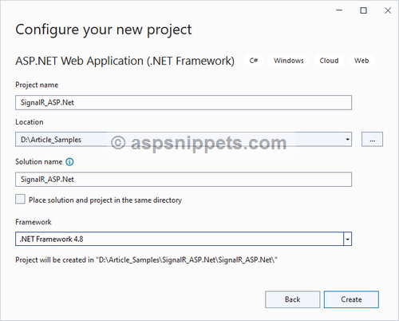Screen dimensions: 399x321
Task: Click the info icon beside Solution name
Action: 69,162
